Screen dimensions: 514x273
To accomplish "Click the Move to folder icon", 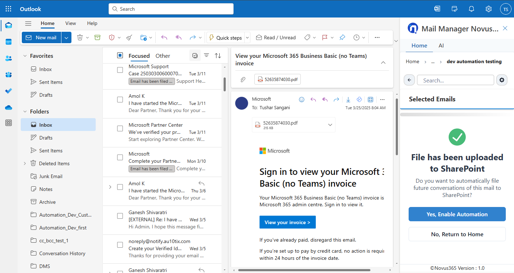I will coord(144,37).
